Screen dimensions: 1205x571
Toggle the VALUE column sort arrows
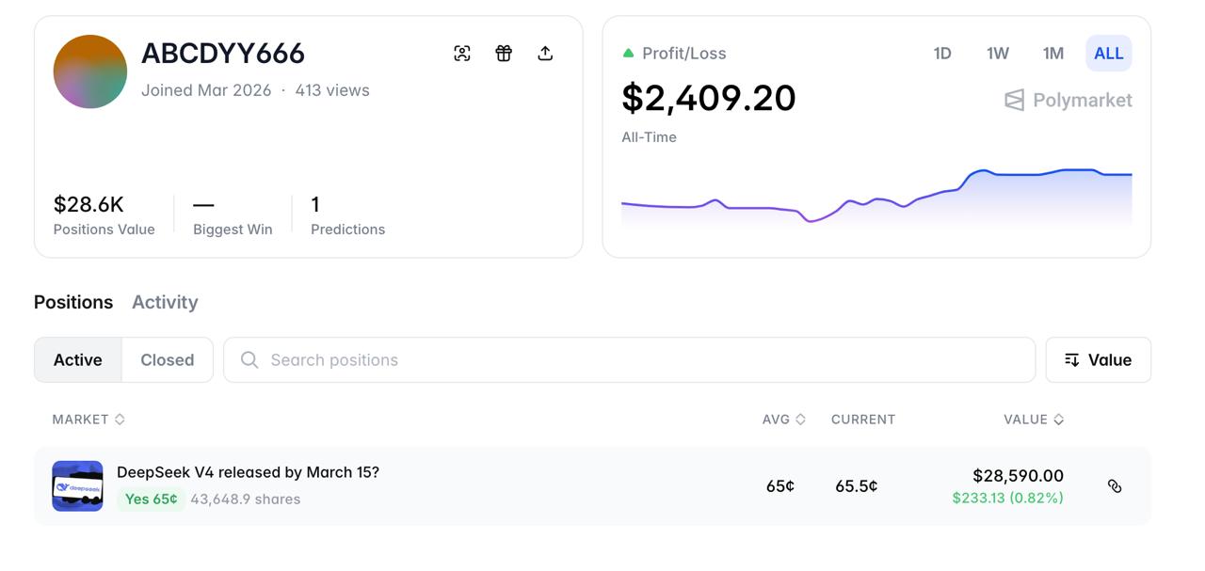pos(1056,419)
